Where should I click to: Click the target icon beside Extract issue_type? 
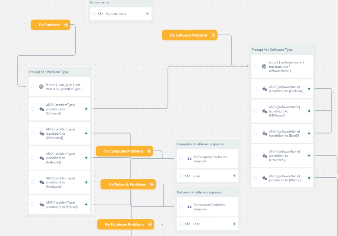41,86
